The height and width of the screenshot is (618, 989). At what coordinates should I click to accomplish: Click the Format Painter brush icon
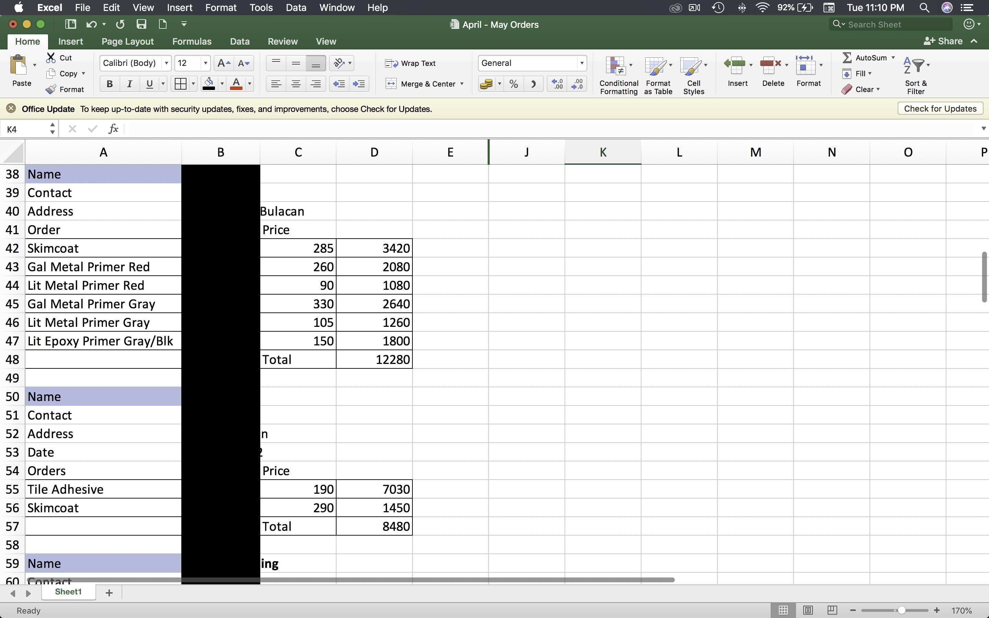[x=51, y=90]
